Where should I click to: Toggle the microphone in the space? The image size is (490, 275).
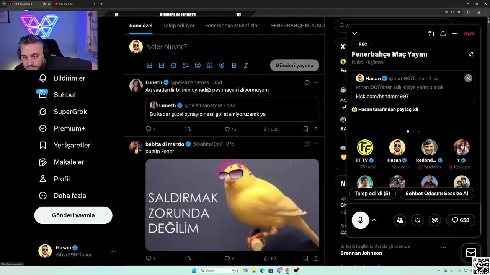click(x=360, y=220)
